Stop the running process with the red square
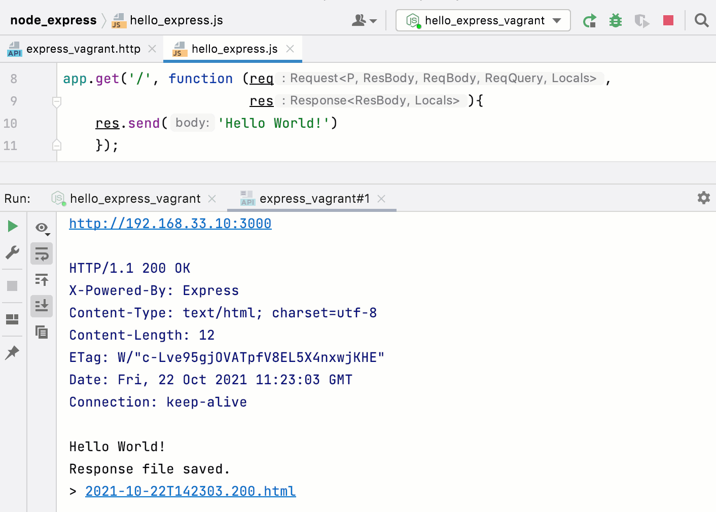The width and height of the screenshot is (716, 512). point(668,20)
